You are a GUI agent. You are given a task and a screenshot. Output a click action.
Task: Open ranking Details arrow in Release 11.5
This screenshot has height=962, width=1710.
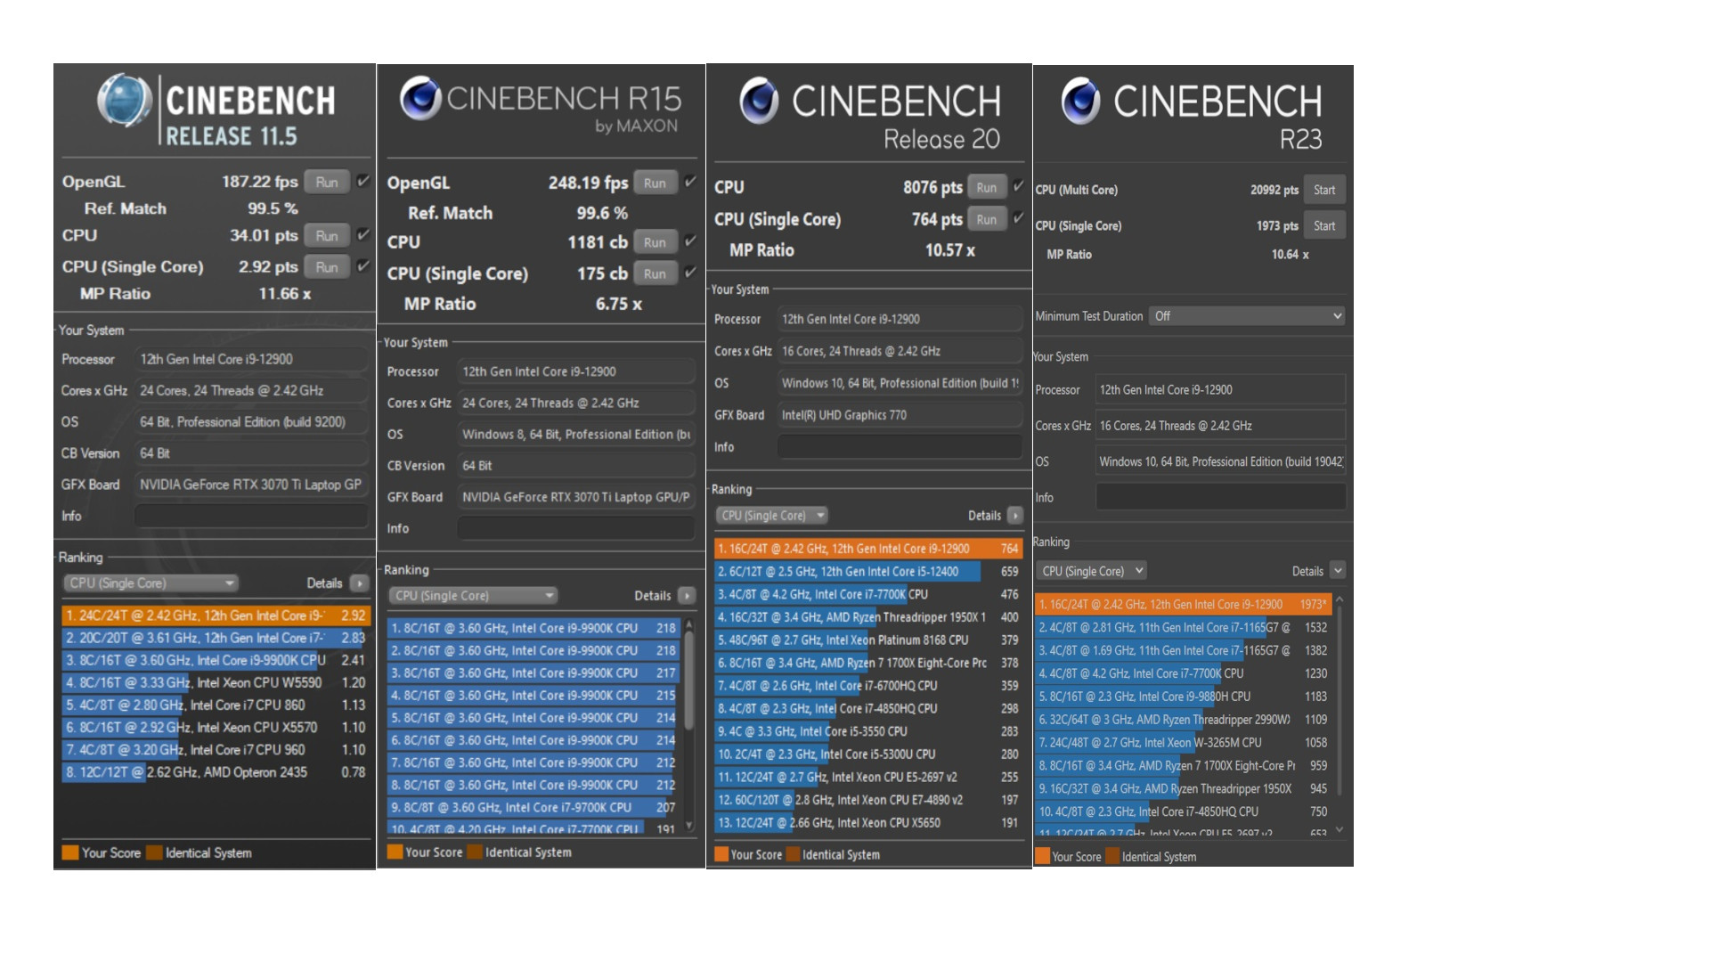pyautogui.click(x=360, y=583)
